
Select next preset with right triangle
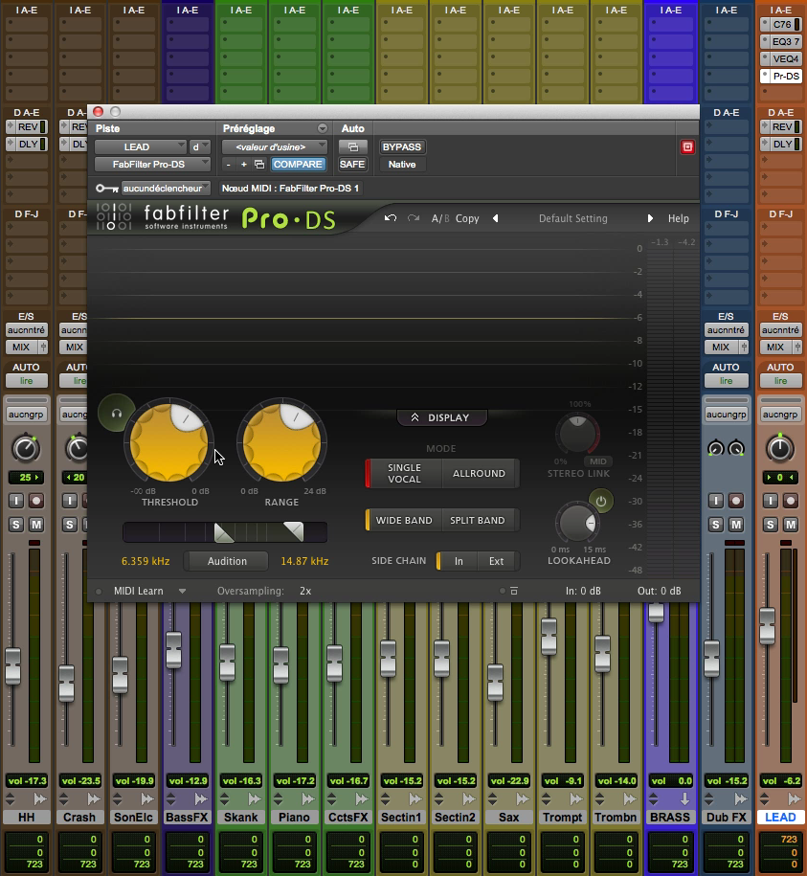coord(650,218)
